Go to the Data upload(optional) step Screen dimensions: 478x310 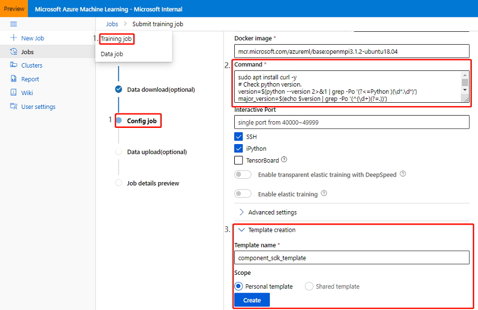click(x=157, y=152)
